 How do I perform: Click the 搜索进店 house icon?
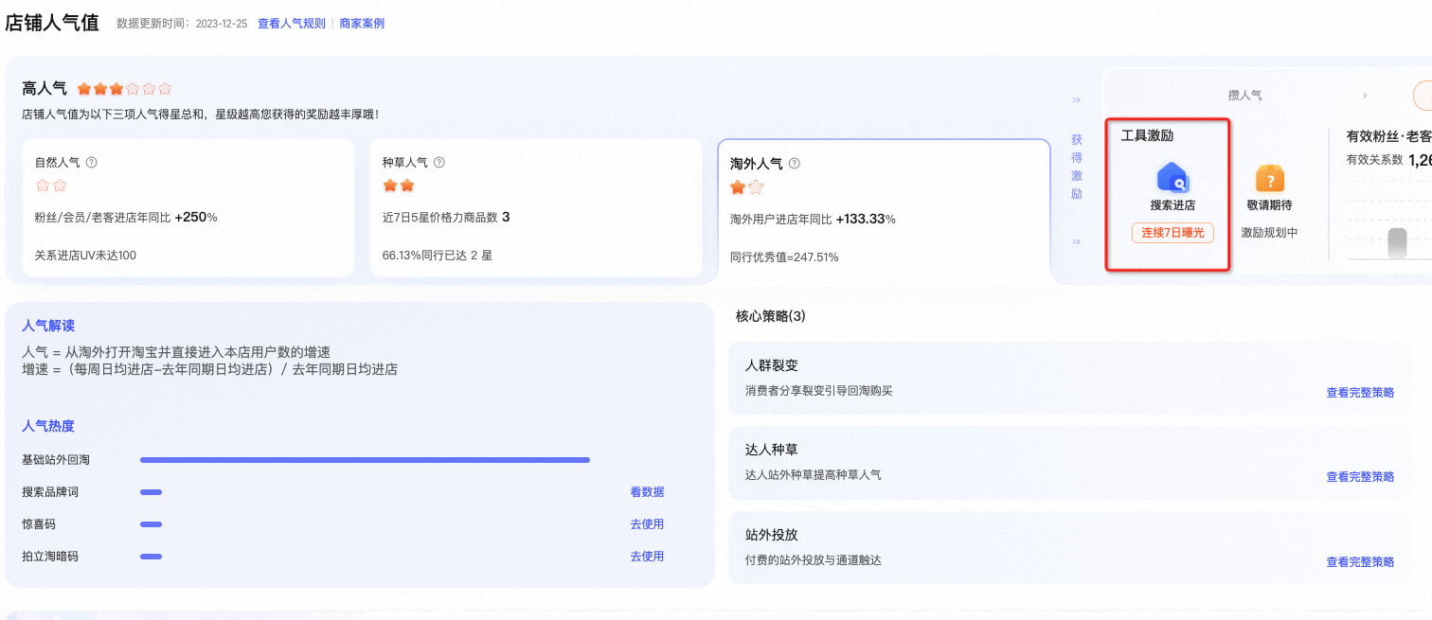[1172, 178]
